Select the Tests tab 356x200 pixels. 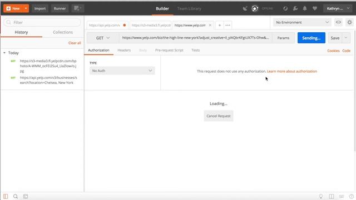pos(195,51)
